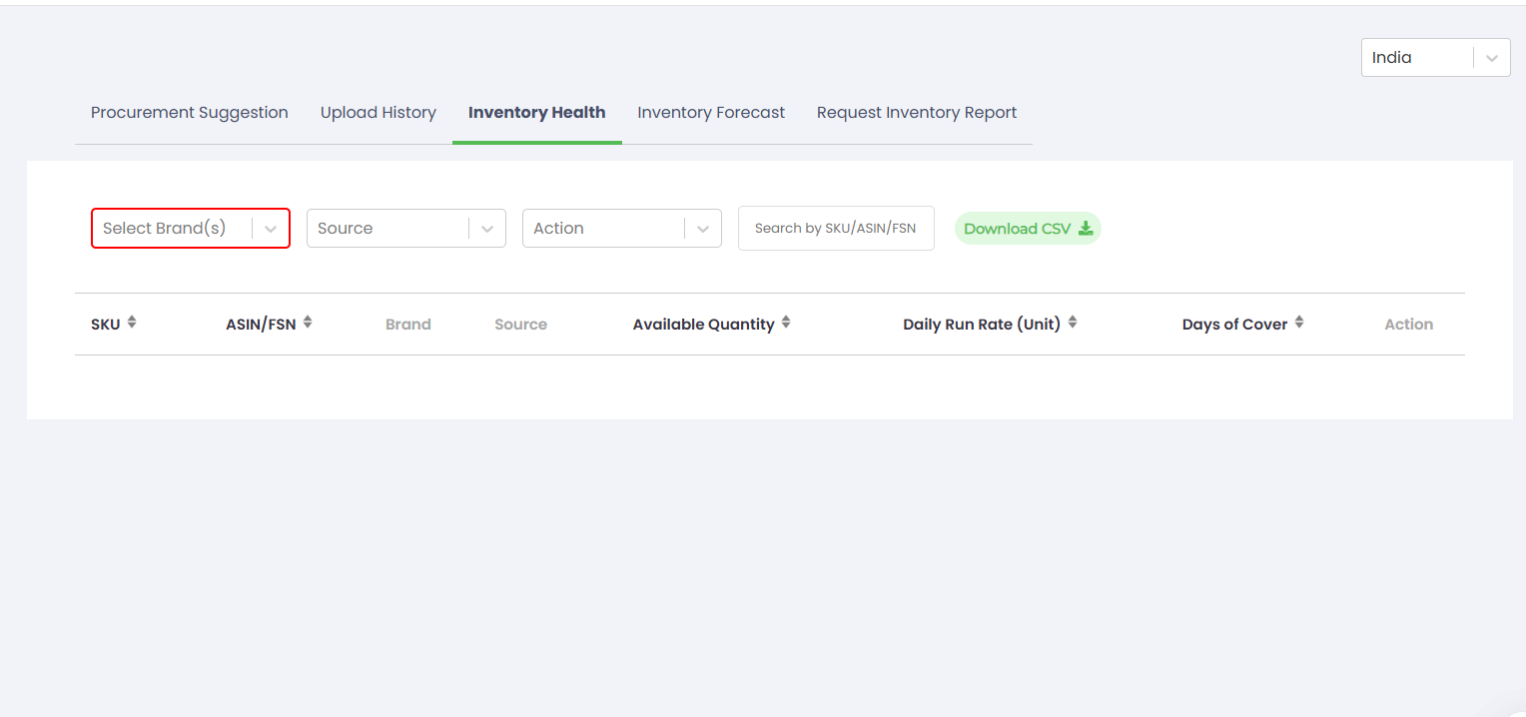Viewport: 1526px width, 717px height.
Task: Click the Download CSV button
Action: [1027, 229]
